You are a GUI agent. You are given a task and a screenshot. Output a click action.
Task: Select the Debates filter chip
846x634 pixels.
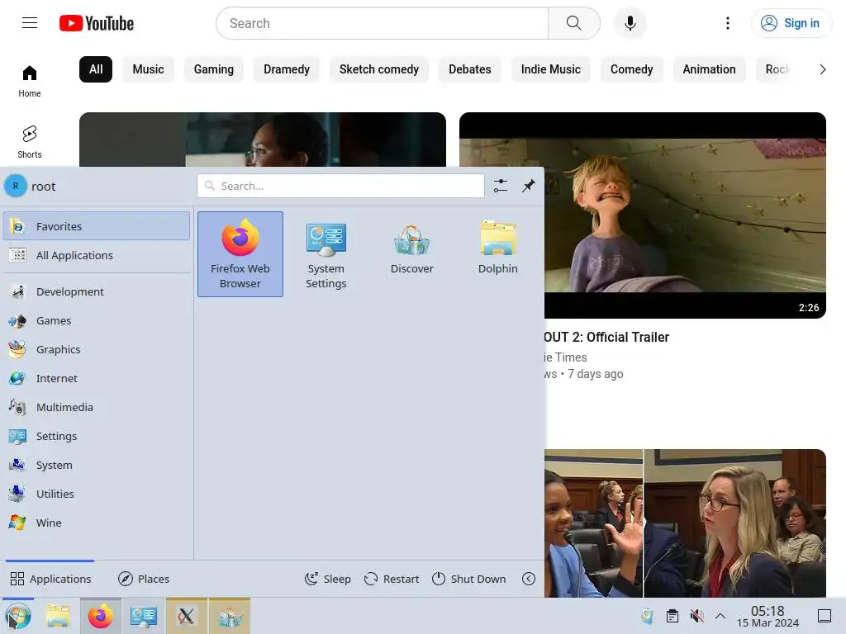pos(470,69)
